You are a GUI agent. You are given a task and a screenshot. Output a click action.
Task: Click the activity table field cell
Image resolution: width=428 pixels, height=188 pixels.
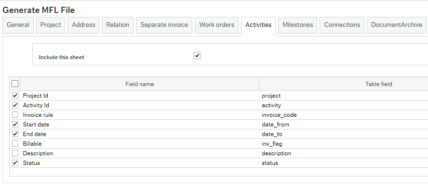point(271,105)
